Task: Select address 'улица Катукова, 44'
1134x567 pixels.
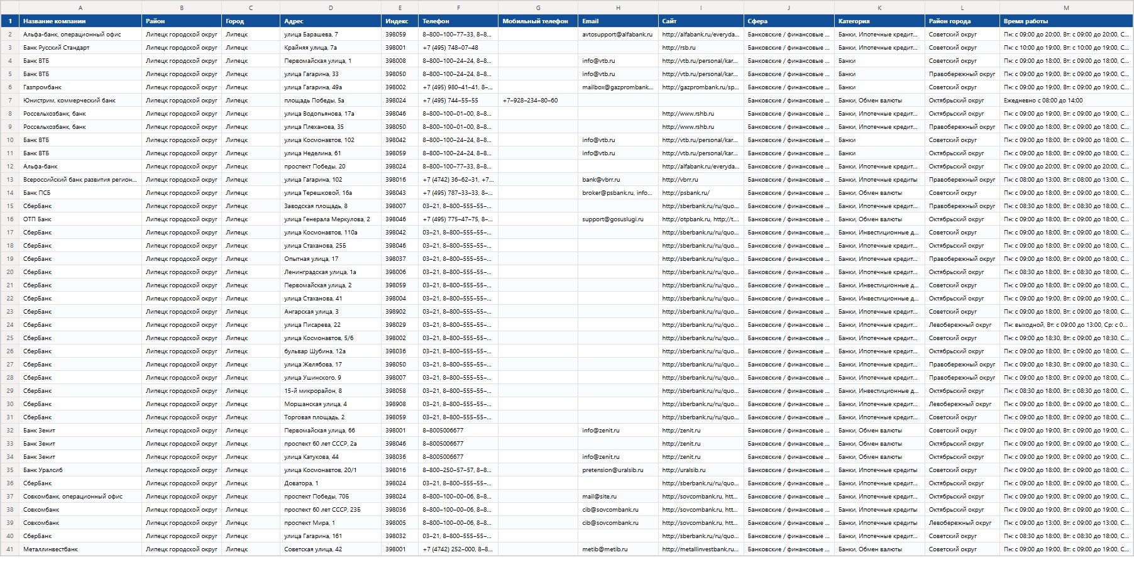Action: point(331,457)
